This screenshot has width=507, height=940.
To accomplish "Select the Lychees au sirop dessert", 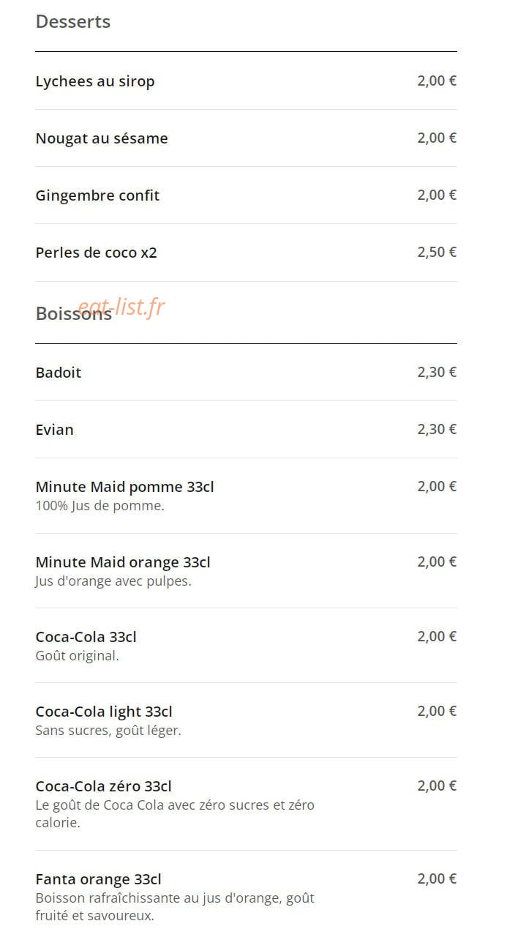I will tap(246, 81).
